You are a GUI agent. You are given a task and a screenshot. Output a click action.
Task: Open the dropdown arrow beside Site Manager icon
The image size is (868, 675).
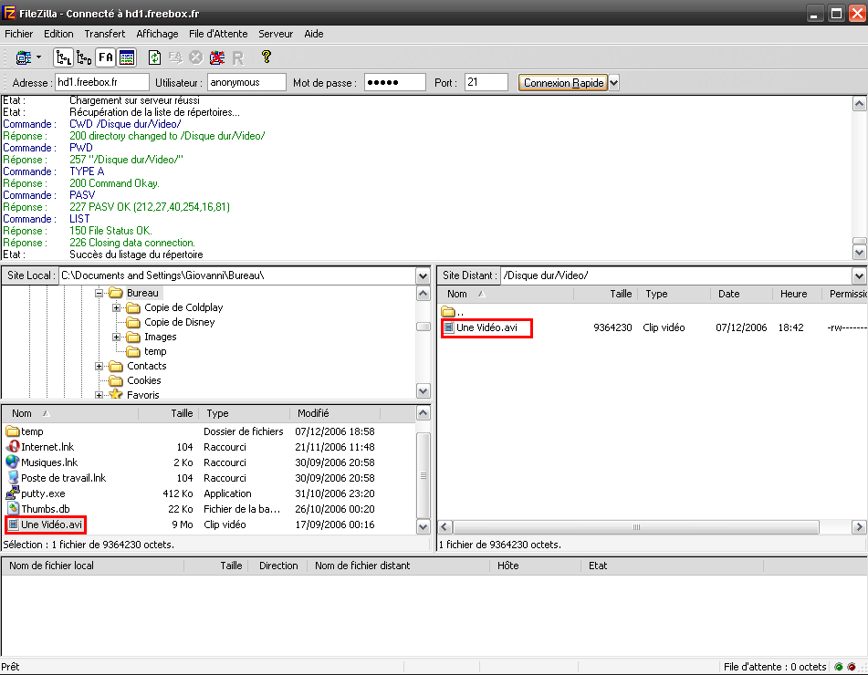click(38, 57)
